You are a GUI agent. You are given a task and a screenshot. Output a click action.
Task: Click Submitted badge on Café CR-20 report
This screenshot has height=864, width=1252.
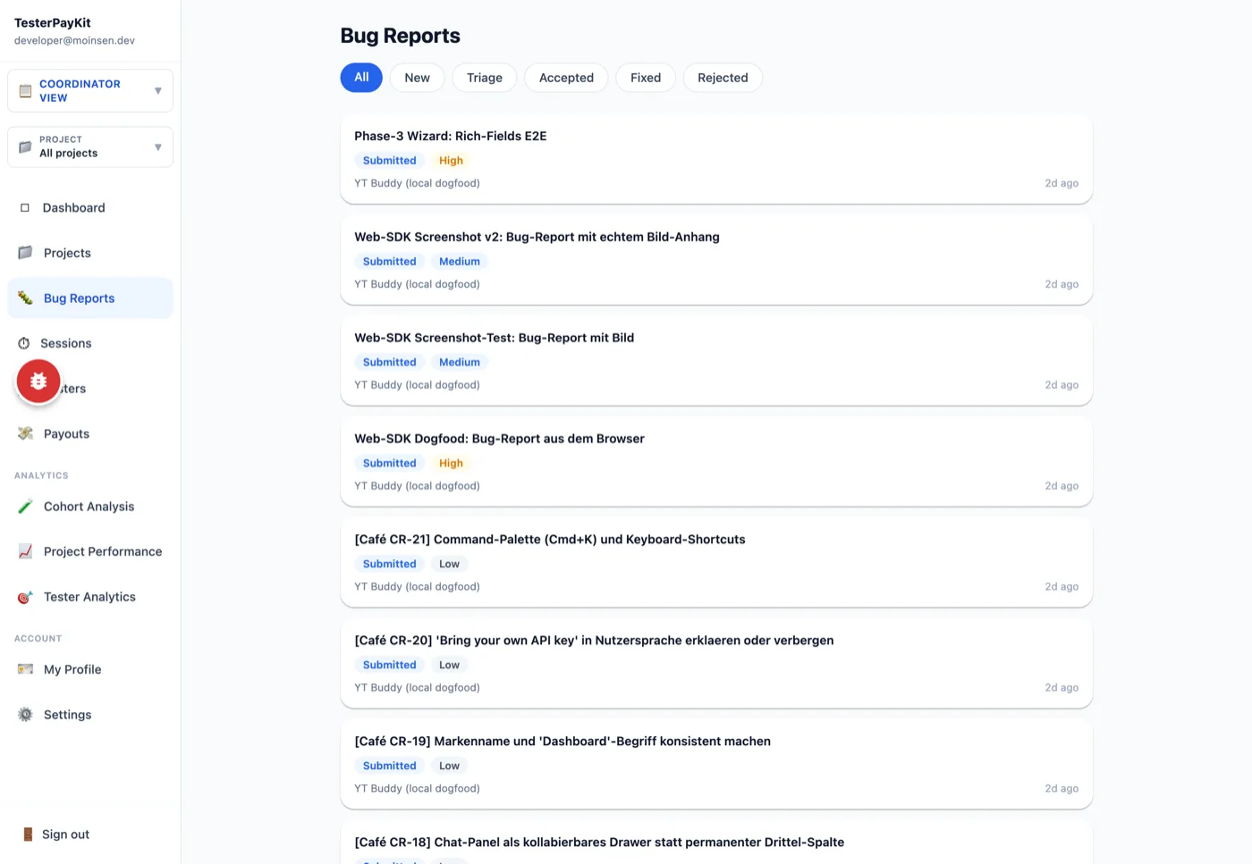coord(389,666)
